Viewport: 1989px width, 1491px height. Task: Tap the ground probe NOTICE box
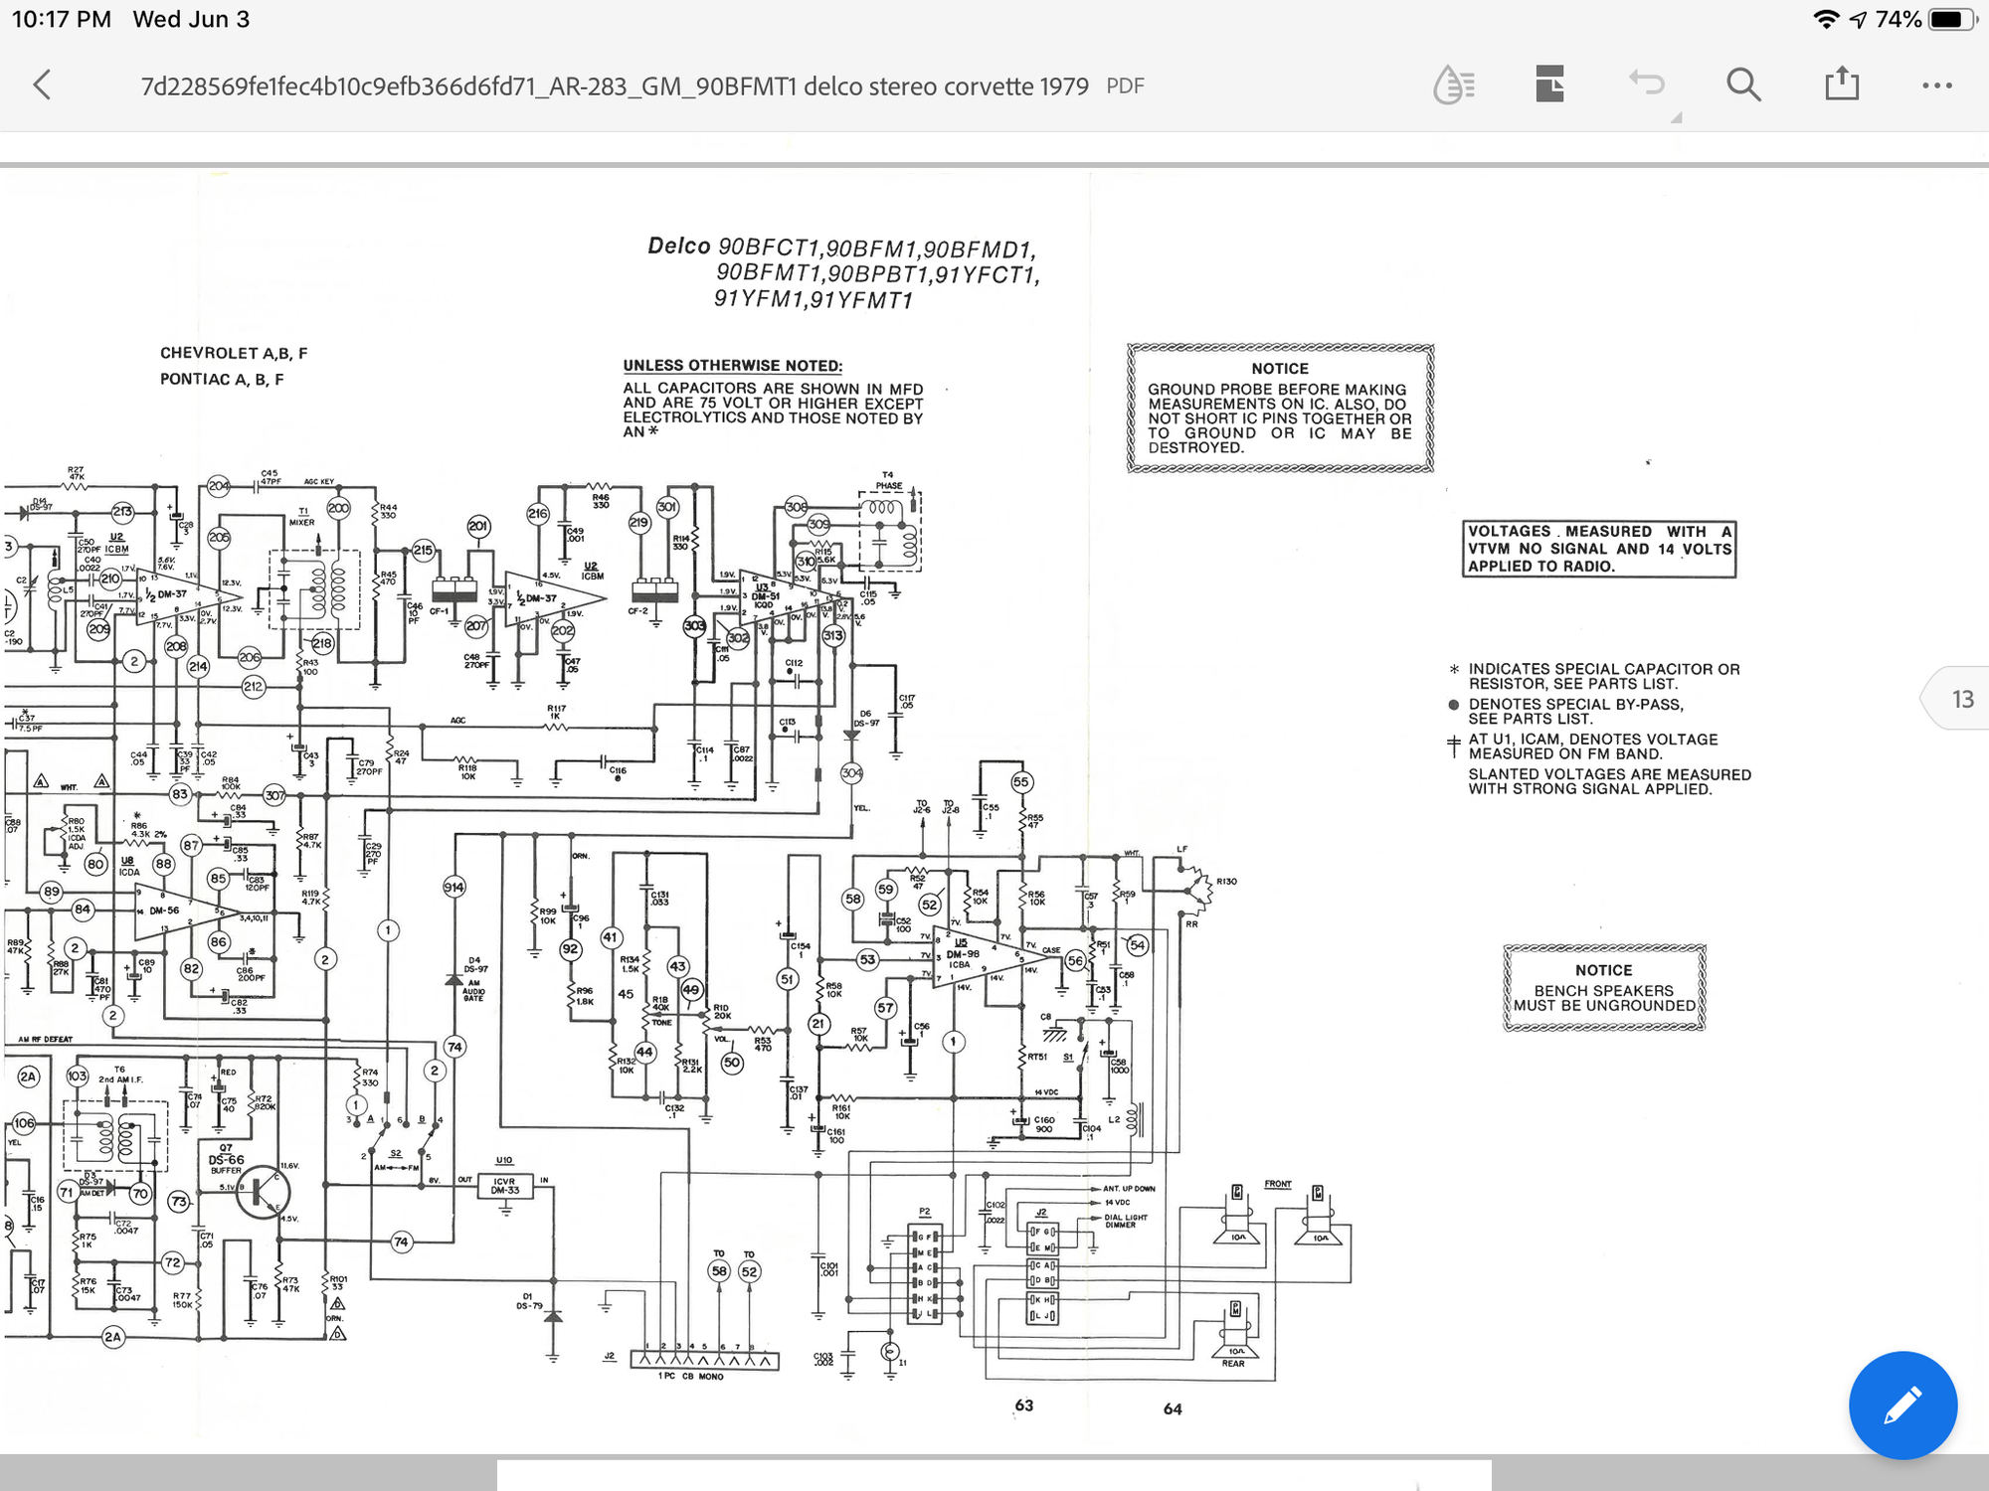click(x=1280, y=408)
